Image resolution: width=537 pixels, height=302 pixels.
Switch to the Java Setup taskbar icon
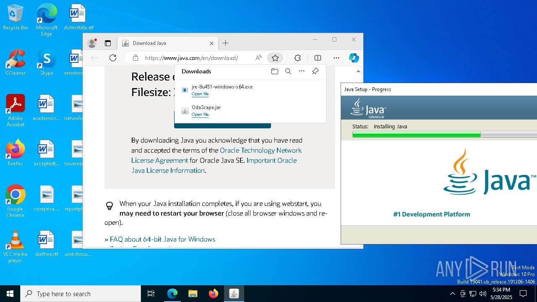(234, 294)
